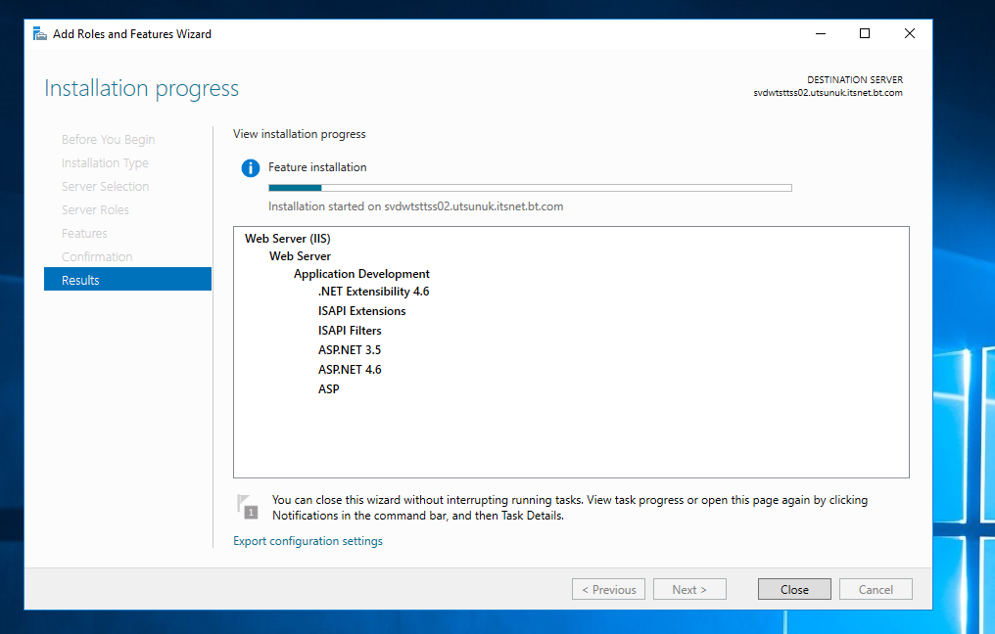Select ISAPI Filters in the list

point(350,331)
